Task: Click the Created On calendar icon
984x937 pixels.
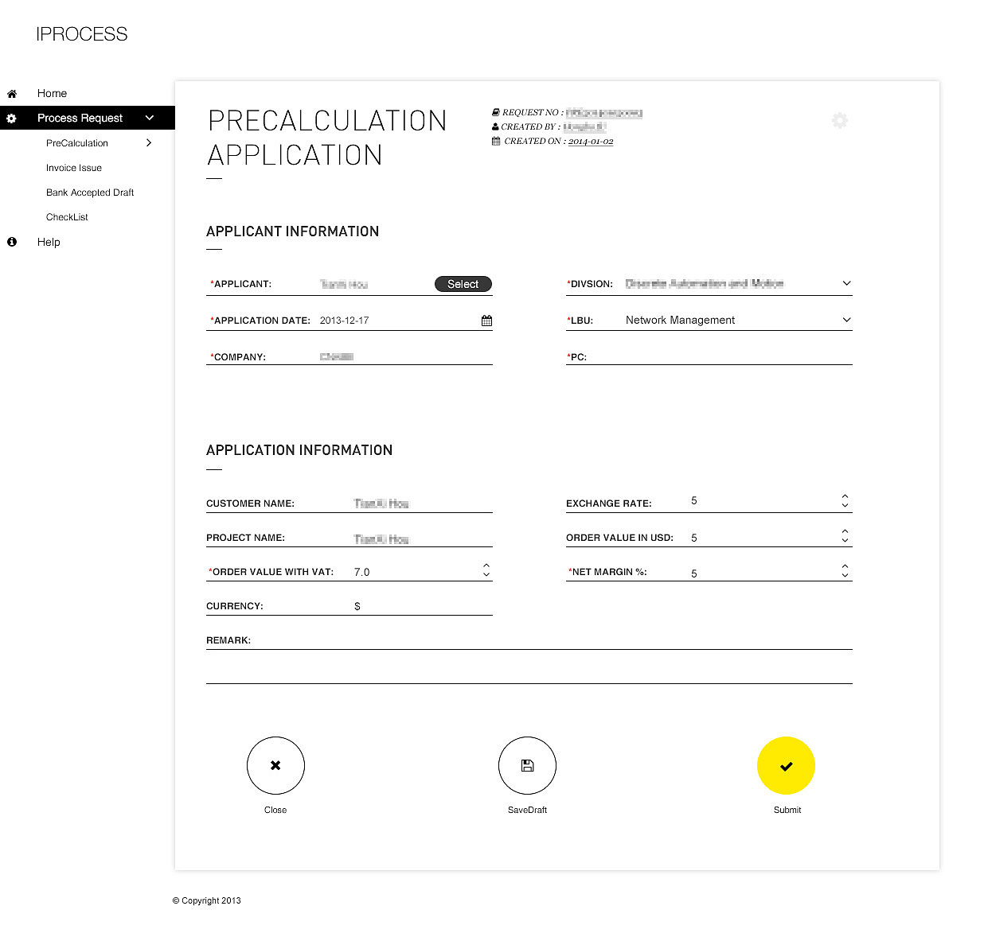Action: tap(496, 142)
